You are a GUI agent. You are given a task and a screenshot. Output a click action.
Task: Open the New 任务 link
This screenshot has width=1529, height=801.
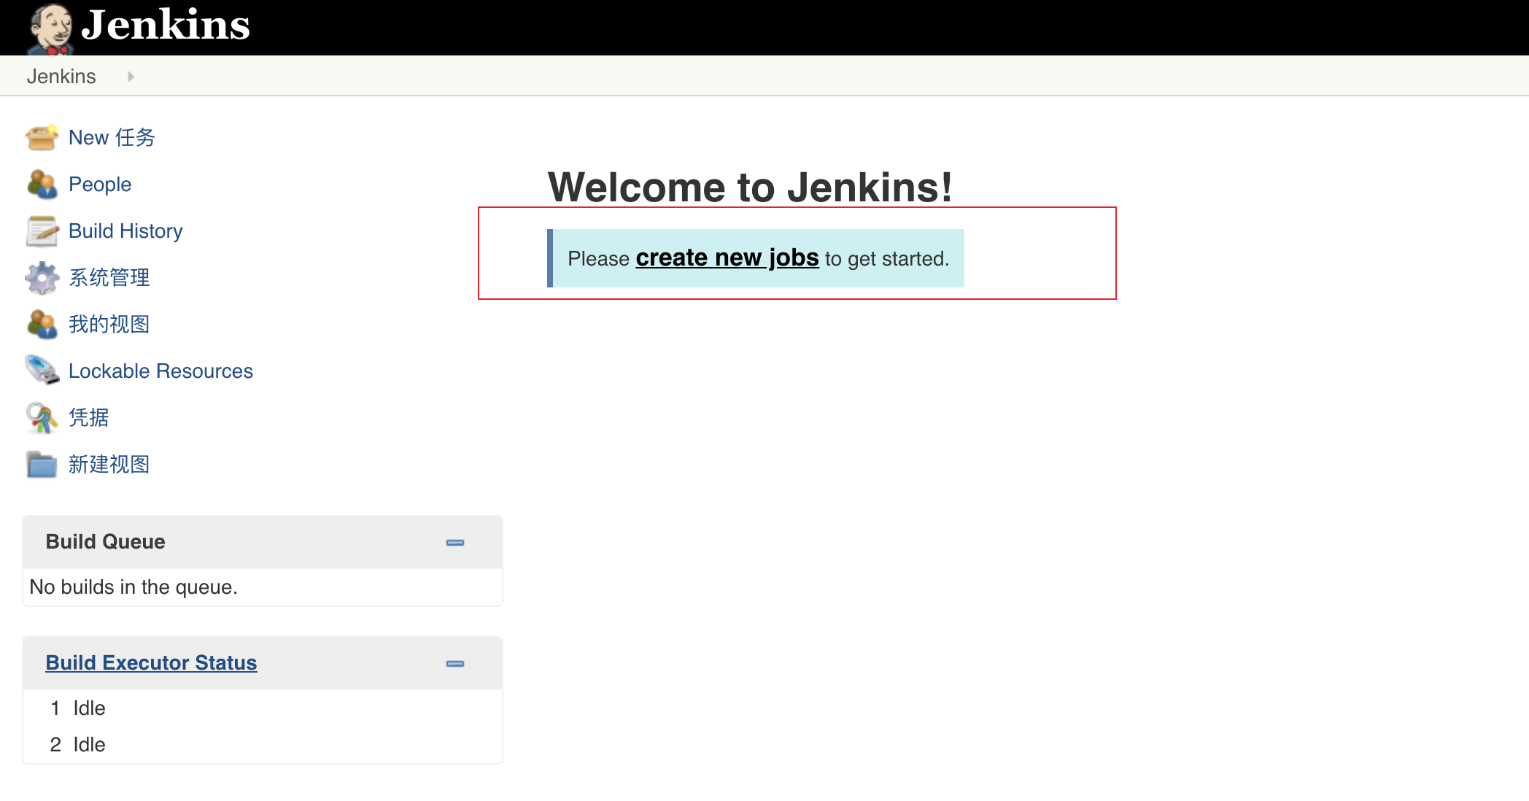pos(112,138)
